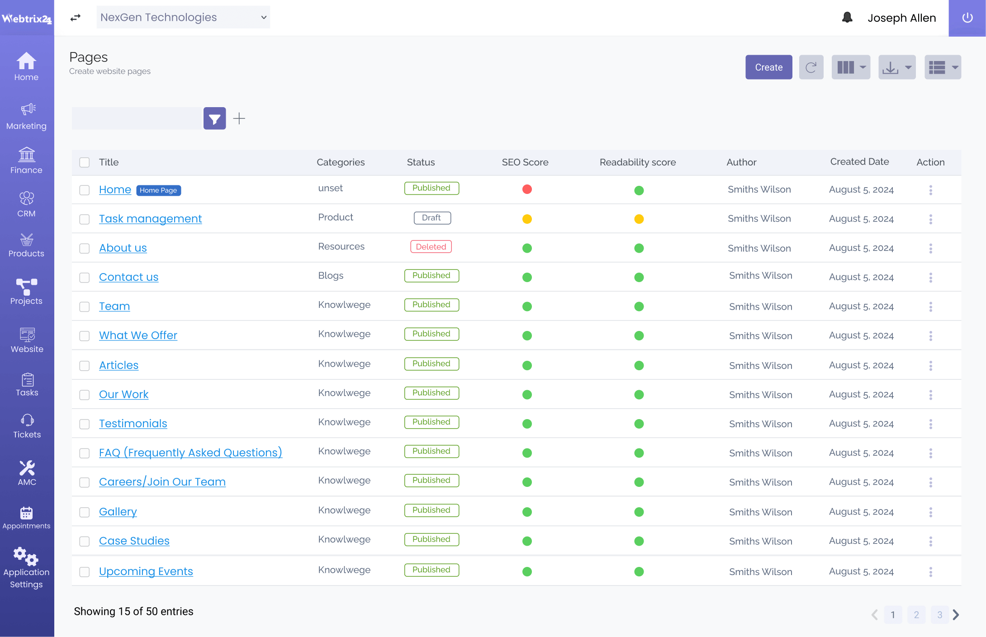Screen dimensions: 986x637
Task: Go to next page arrow
Action: (956, 615)
